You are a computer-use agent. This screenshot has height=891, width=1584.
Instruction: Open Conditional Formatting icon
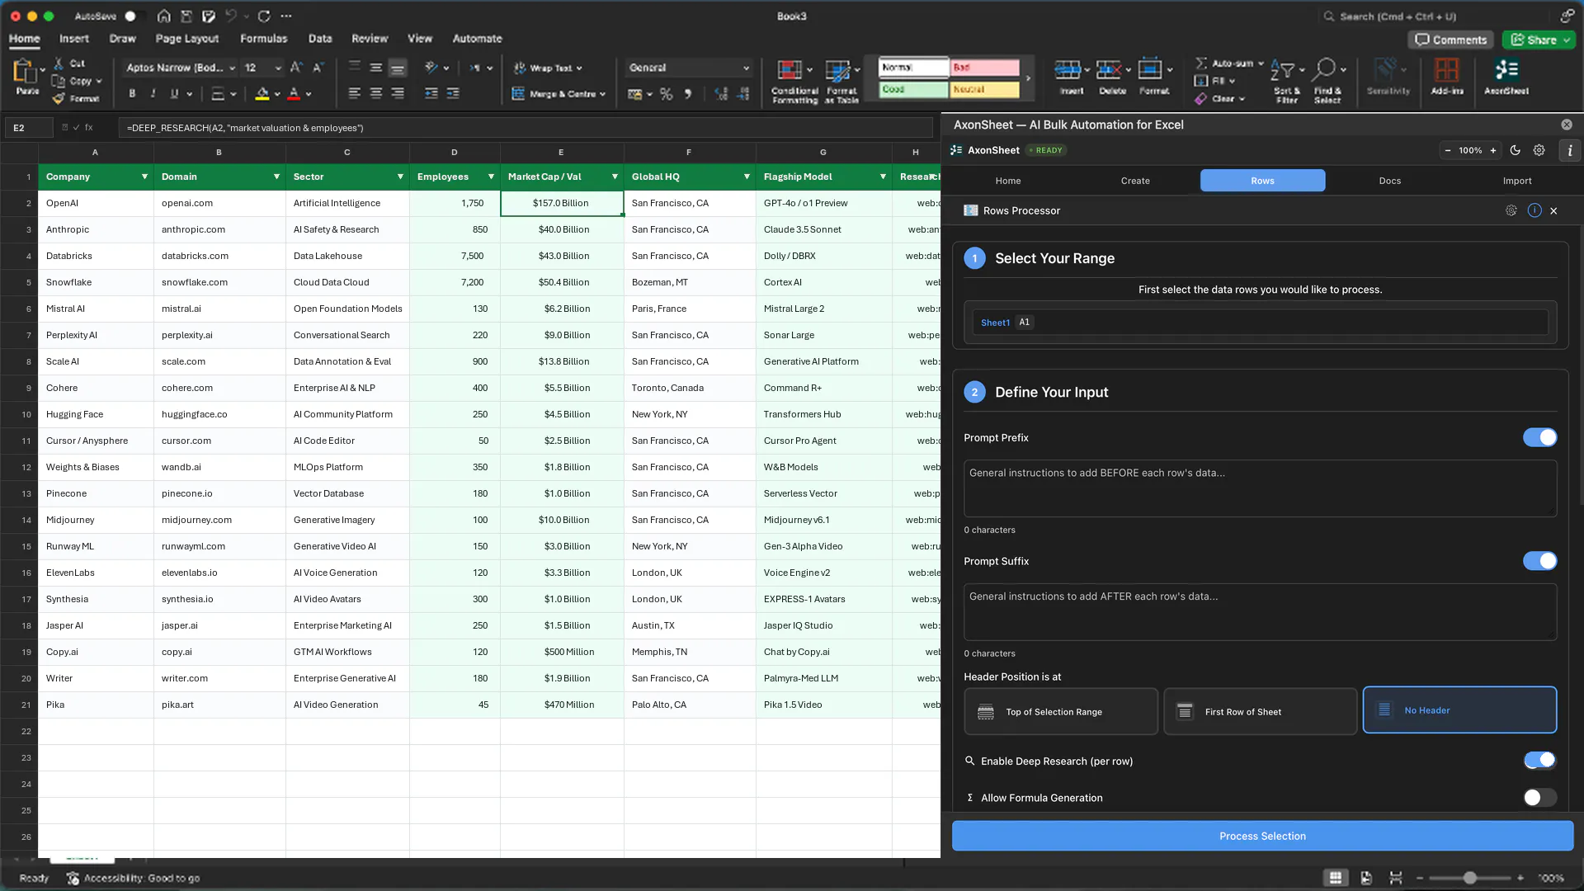click(x=790, y=70)
